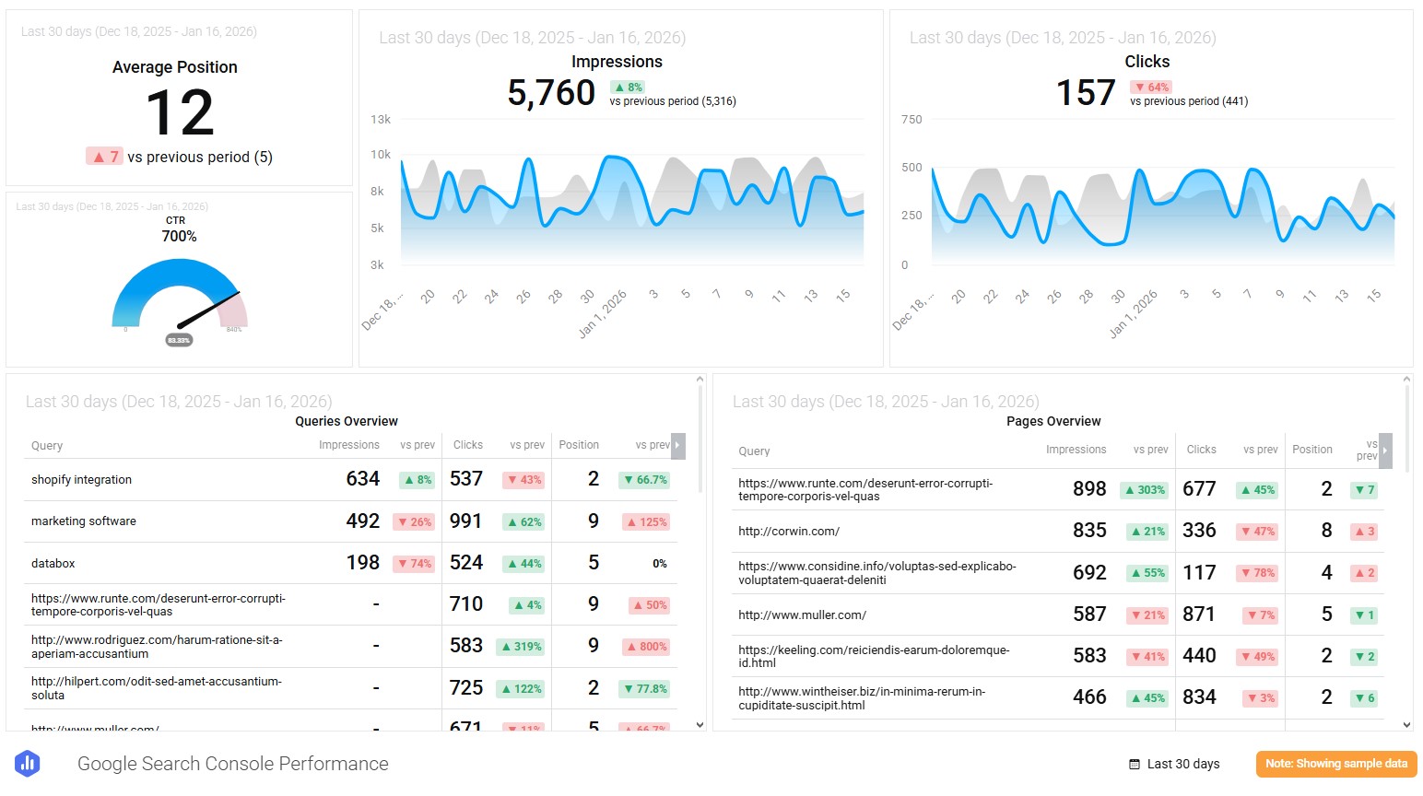The height and width of the screenshot is (796, 1423).
Task: Click the green 8% badge on Impressions
Action: tap(627, 88)
